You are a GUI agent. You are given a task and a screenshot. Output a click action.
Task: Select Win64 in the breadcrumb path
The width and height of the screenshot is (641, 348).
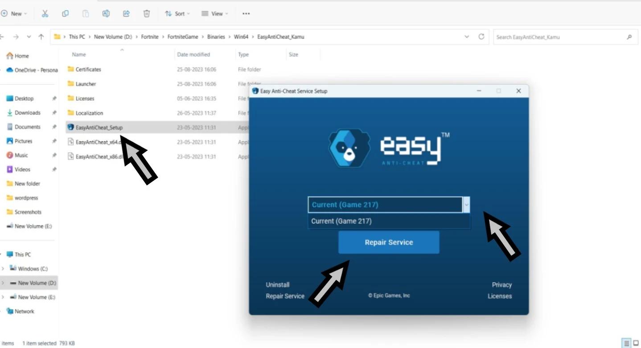pyautogui.click(x=241, y=37)
